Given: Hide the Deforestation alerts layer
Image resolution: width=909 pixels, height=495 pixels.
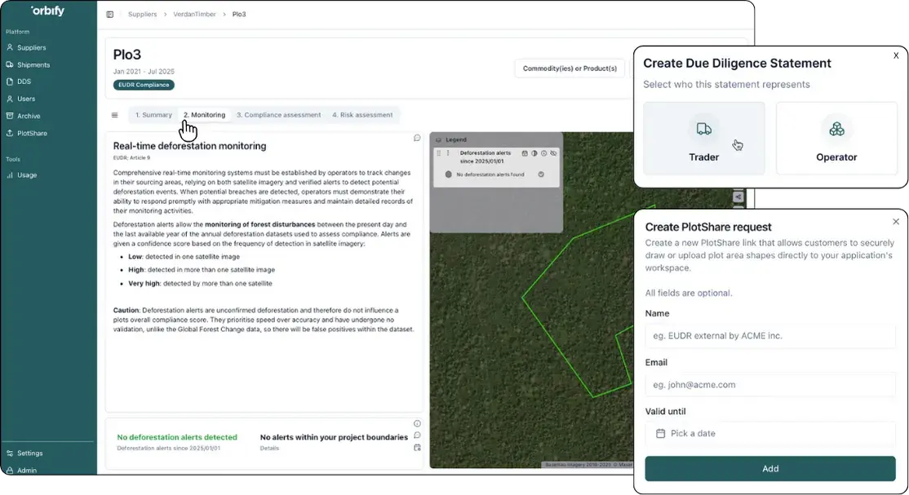Looking at the screenshot, I should coord(554,153).
